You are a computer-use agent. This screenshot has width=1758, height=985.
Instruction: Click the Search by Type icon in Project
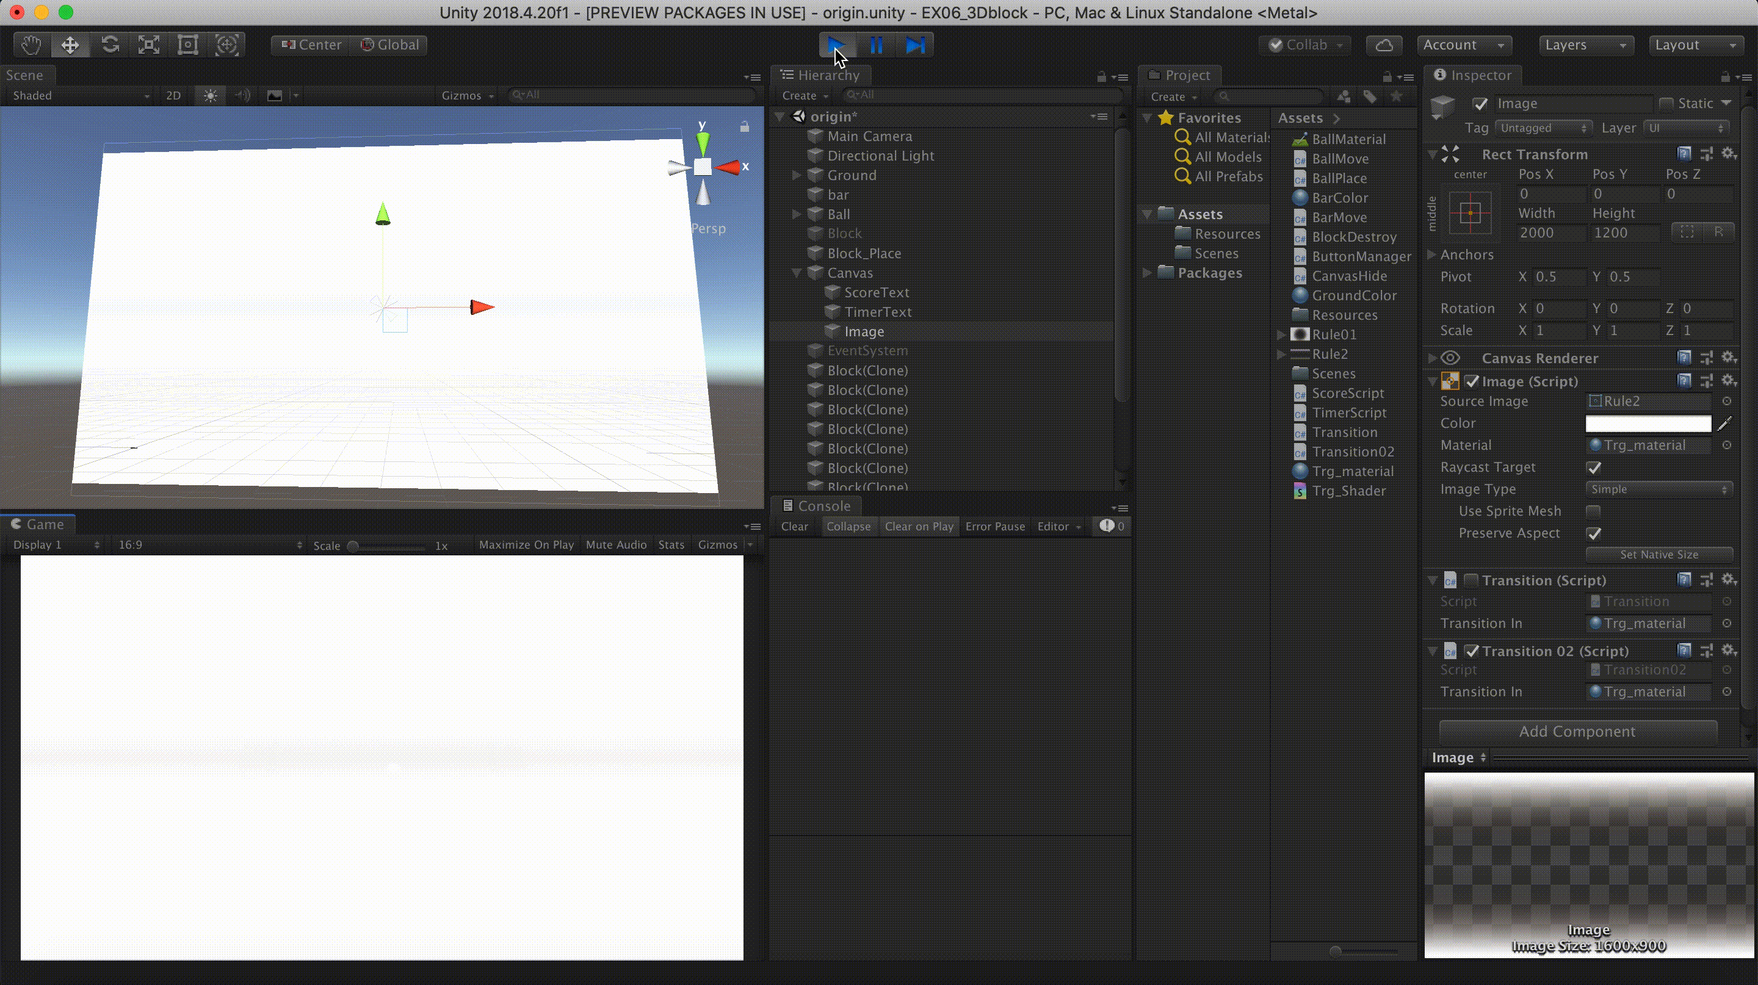1344,96
